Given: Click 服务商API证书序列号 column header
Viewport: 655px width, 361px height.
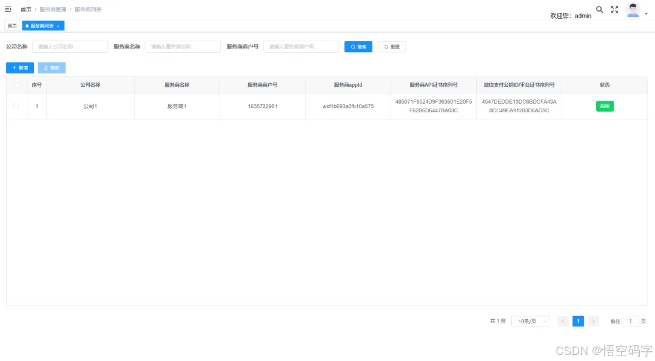Looking at the screenshot, I should pyautogui.click(x=434, y=85).
